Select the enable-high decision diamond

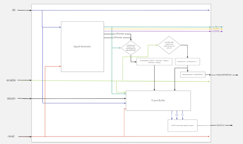pyautogui.click(x=169, y=45)
